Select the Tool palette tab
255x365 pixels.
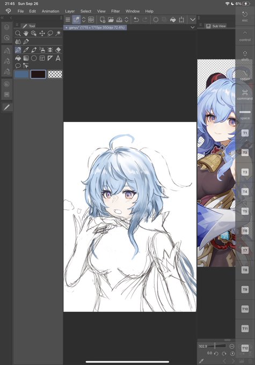pos(28,26)
